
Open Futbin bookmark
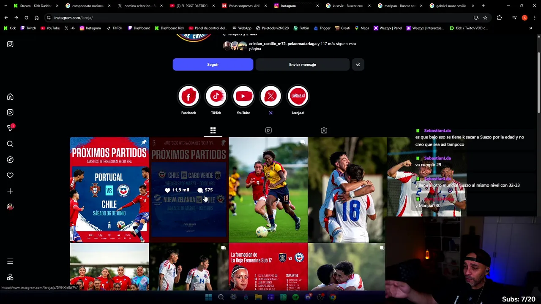301,28
